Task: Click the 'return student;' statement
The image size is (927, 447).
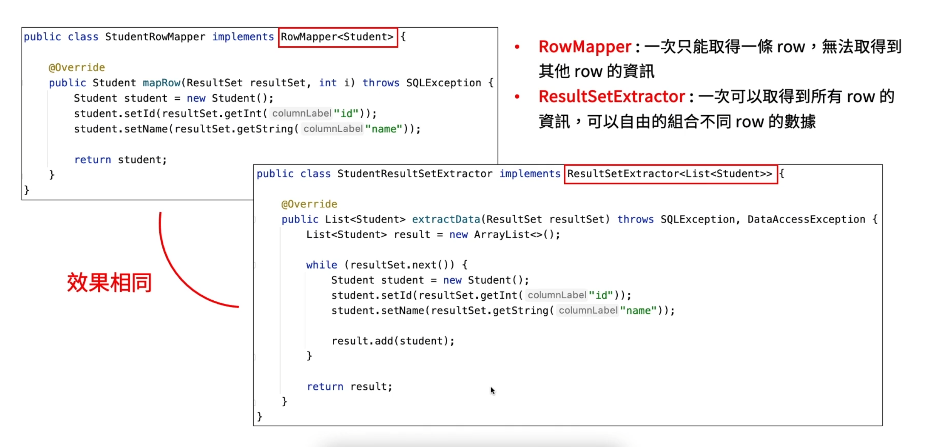Action: pos(120,160)
